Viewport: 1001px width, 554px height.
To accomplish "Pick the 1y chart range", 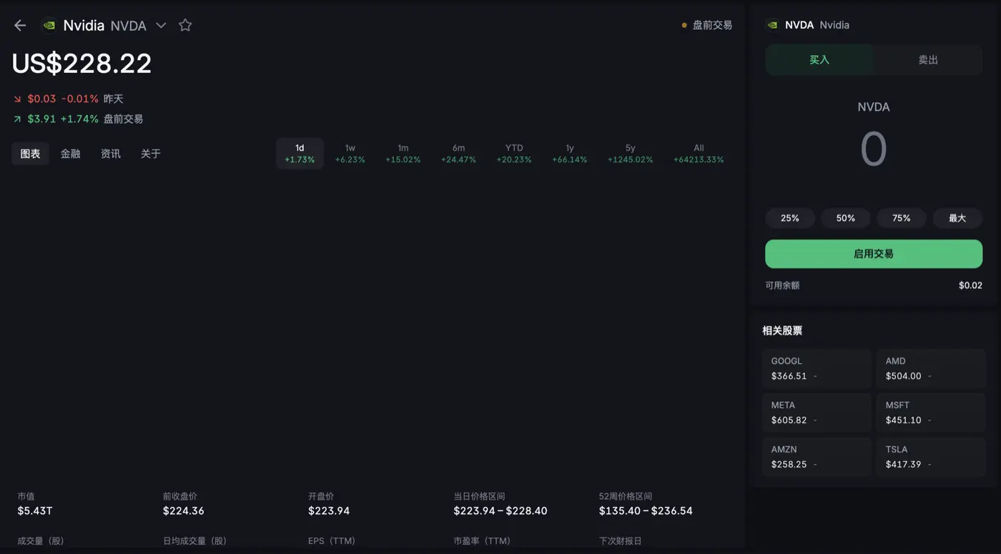I will (x=570, y=154).
